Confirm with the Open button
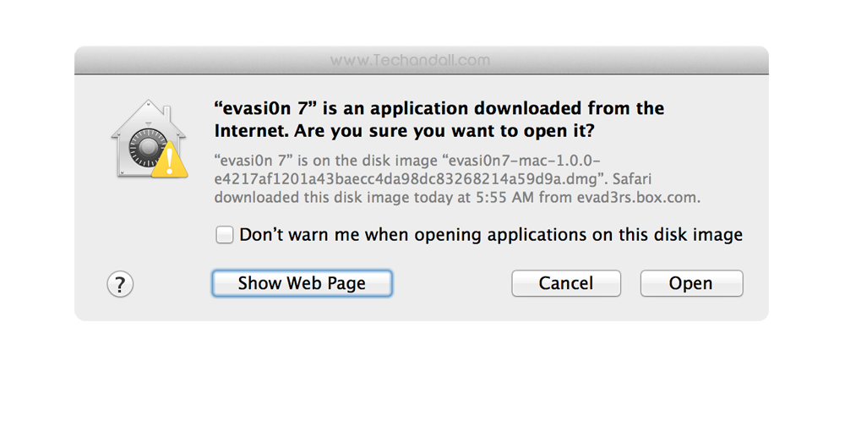This screenshot has width=845, height=426. [x=691, y=284]
